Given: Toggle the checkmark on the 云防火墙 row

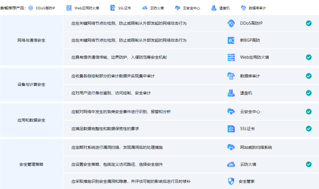Looking at the screenshot, I should click(x=309, y=164).
